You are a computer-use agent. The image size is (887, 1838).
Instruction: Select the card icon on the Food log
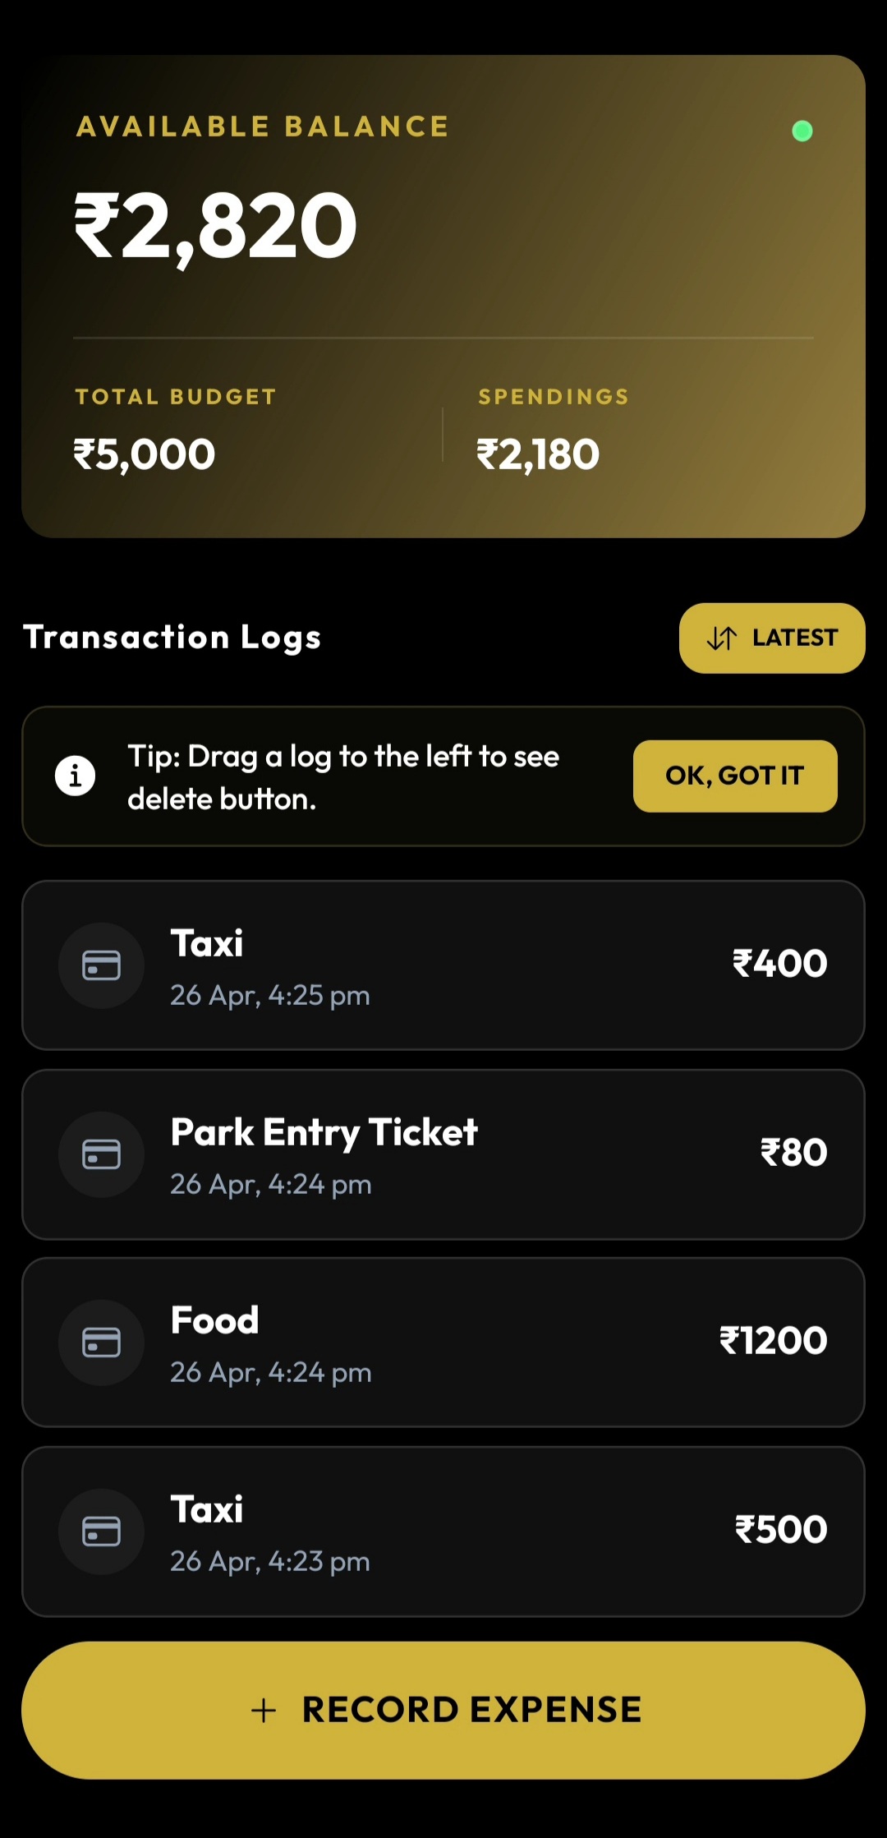[x=101, y=1343]
